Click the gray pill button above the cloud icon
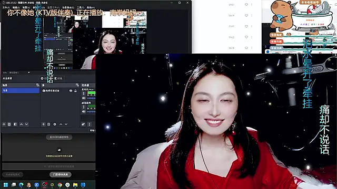337x189 pixels. [59, 137]
